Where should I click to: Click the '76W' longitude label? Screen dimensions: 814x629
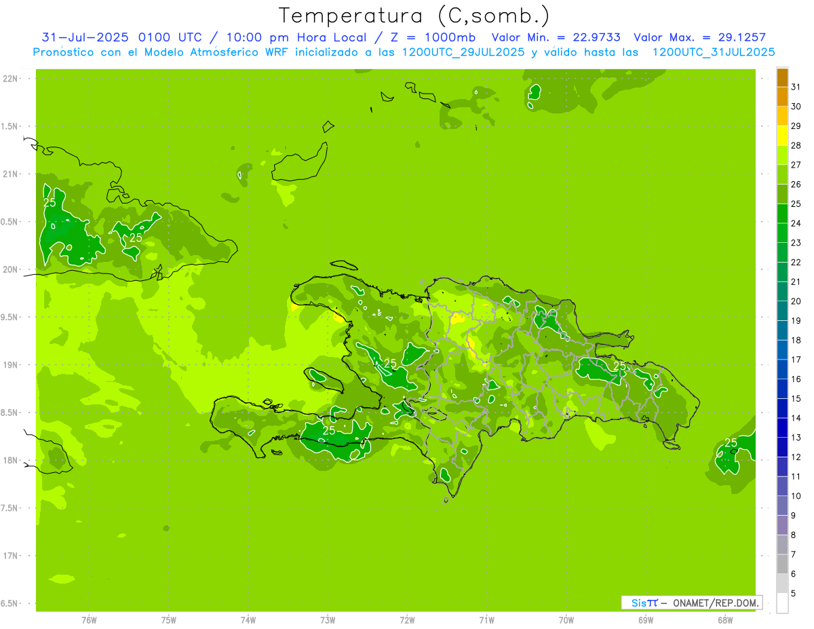(89, 620)
